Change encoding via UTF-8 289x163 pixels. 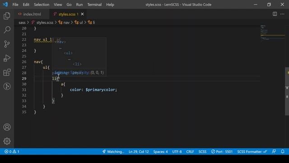coord(177,152)
